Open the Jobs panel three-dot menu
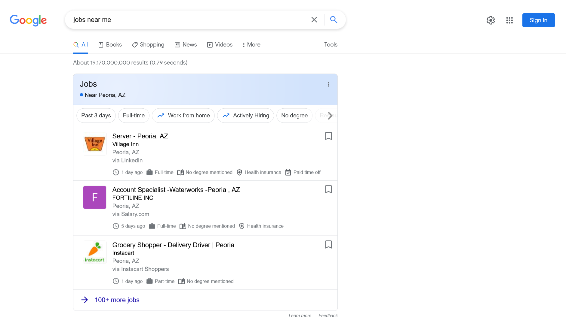This screenshot has width=566, height=326. (328, 84)
